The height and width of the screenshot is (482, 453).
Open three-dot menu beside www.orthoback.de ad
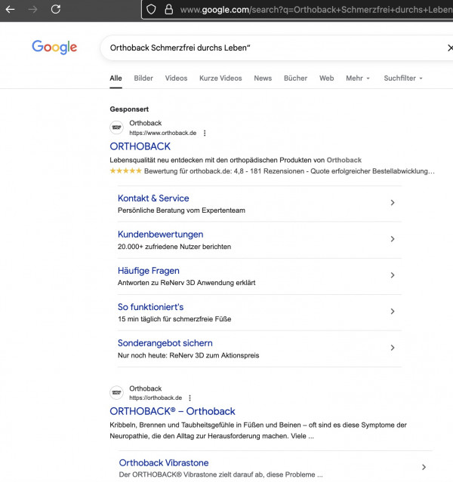205,133
